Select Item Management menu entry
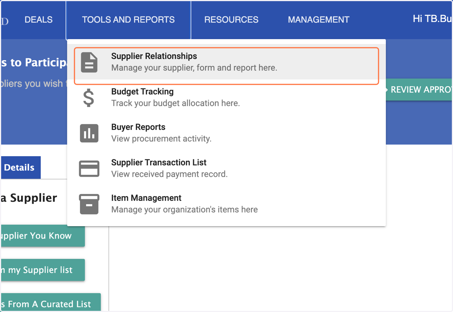Image resolution: width=453 pixels, height=312 pixels. point(226,204)
